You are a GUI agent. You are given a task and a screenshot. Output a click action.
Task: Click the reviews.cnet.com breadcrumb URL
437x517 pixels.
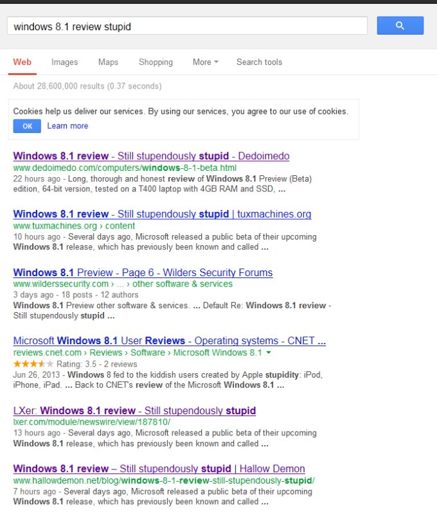[138, 353]
